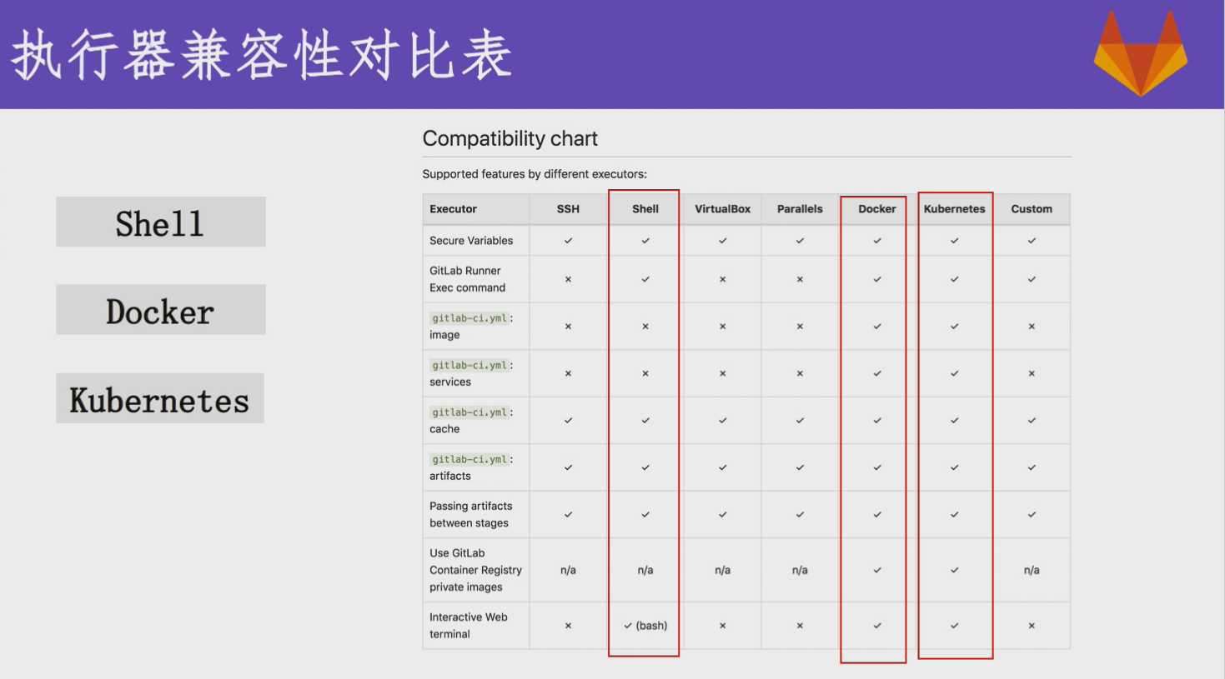Click the Compatibility chart heading
This screenshot has width=1225, height=679.
click(510, 138)
